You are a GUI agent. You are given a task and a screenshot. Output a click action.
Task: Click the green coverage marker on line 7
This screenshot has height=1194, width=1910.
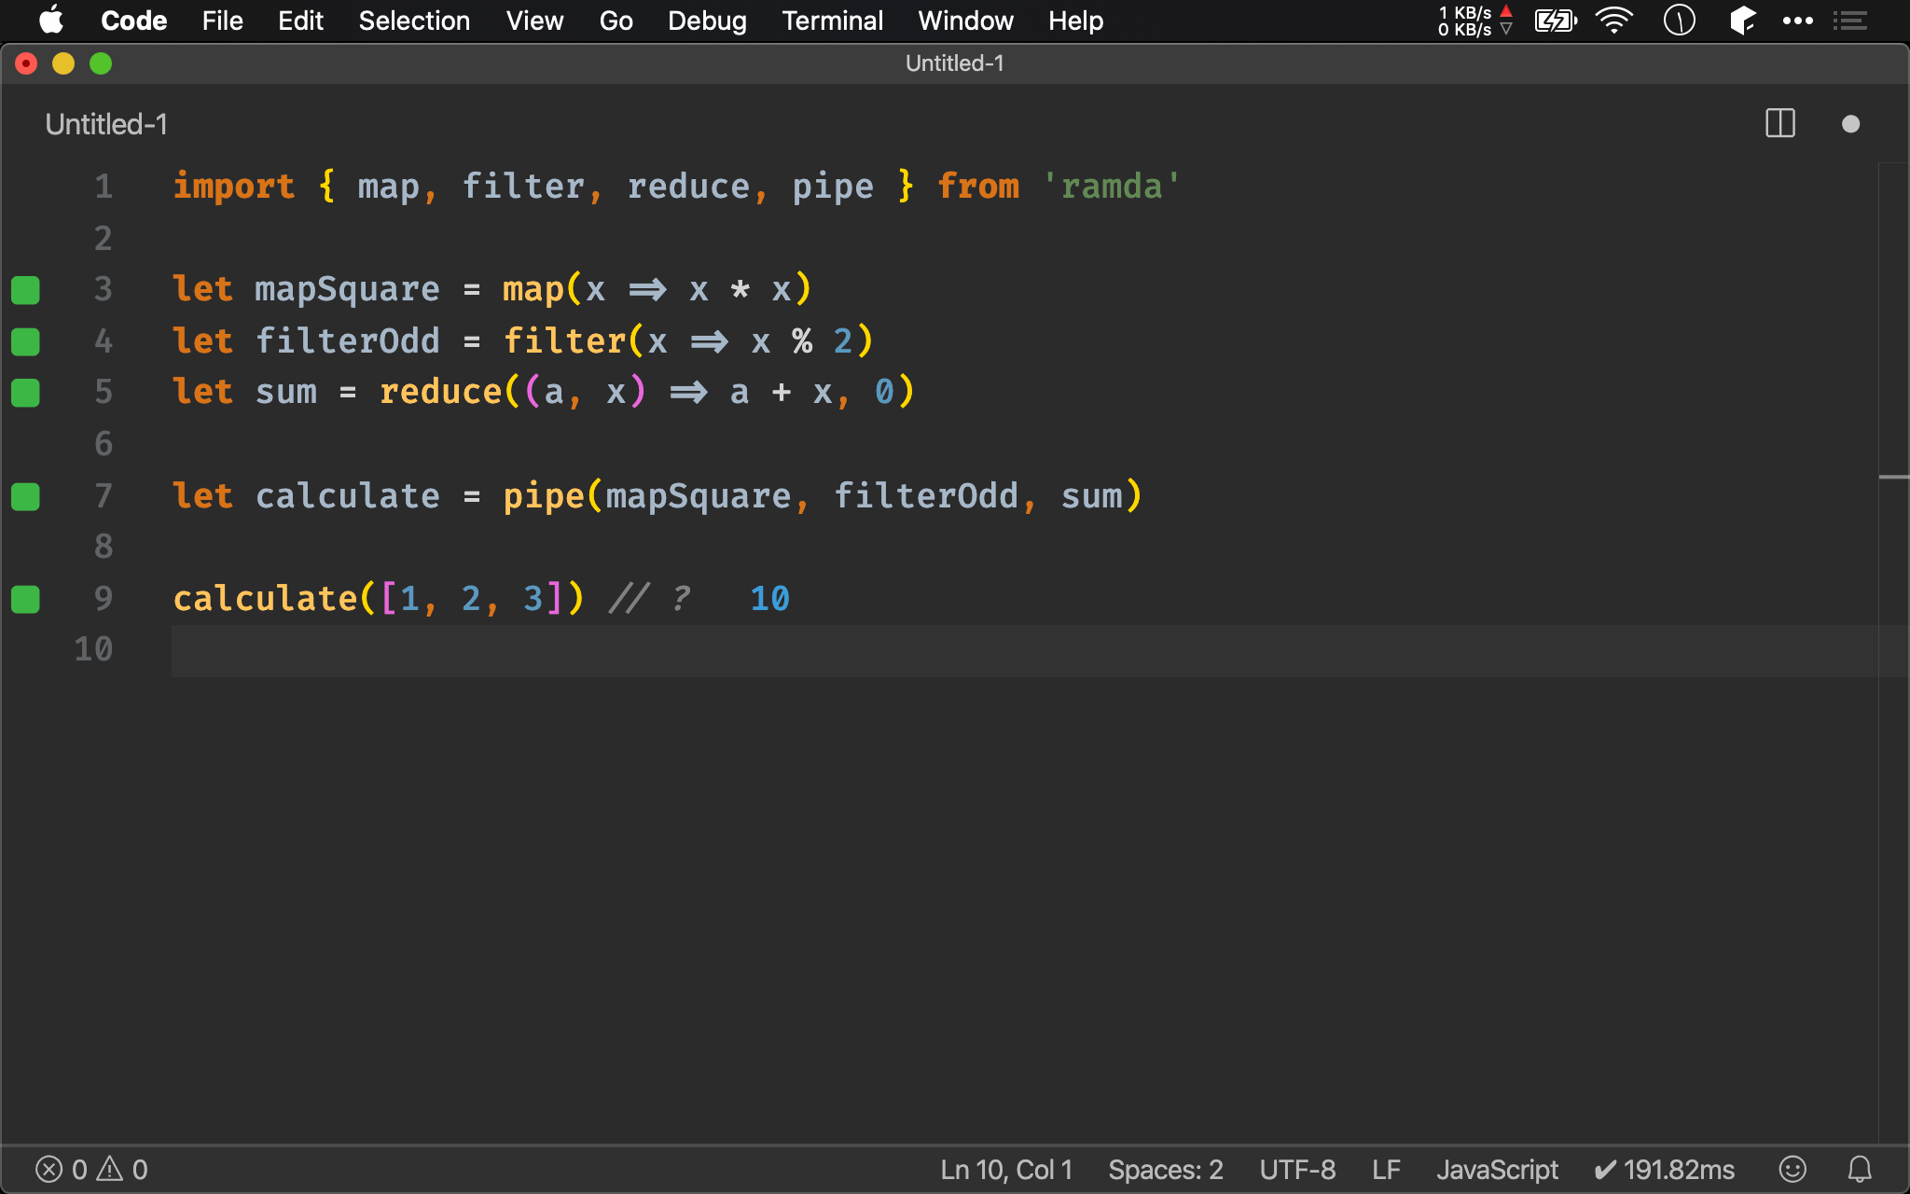(25, 496)
